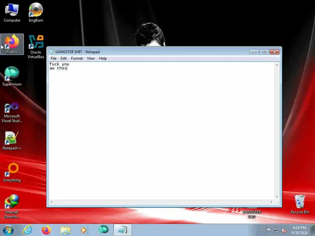Click the Show desktop strip

[x=313, y=230]
